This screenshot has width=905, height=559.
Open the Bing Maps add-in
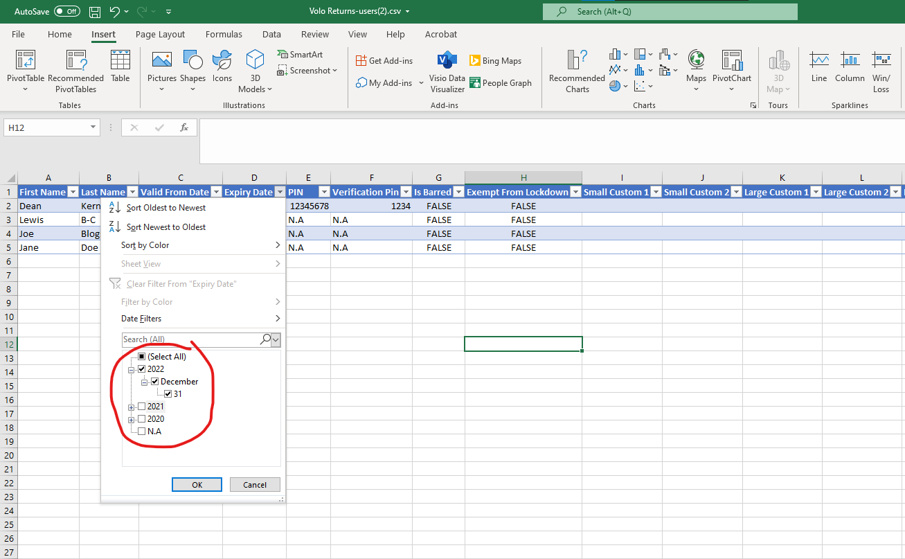pyautogui.click(x=496, y=60)
